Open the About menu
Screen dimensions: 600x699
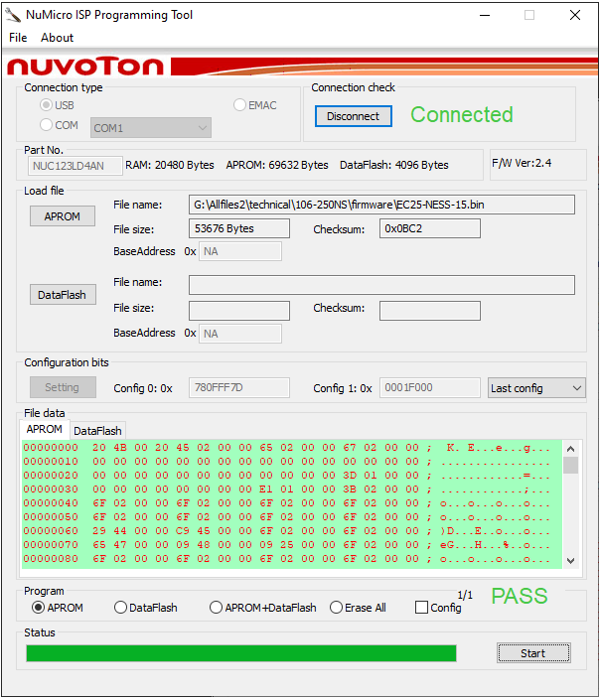(57, 38)
